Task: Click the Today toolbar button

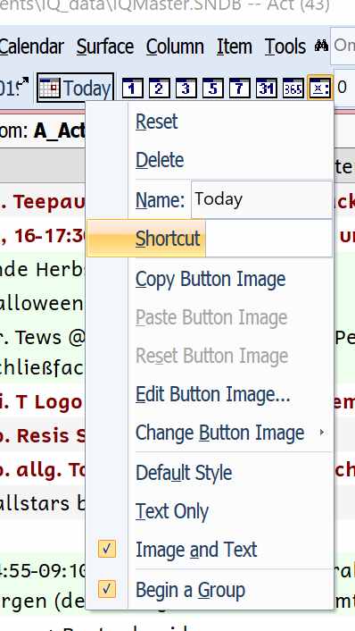Action: [76, 88]
